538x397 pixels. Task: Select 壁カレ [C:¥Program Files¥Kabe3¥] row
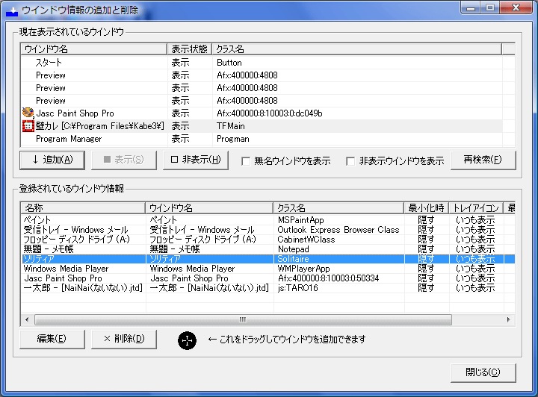point(262,126)
